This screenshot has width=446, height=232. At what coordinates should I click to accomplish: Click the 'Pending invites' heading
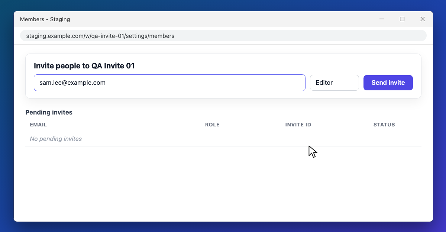click(49, 112)
